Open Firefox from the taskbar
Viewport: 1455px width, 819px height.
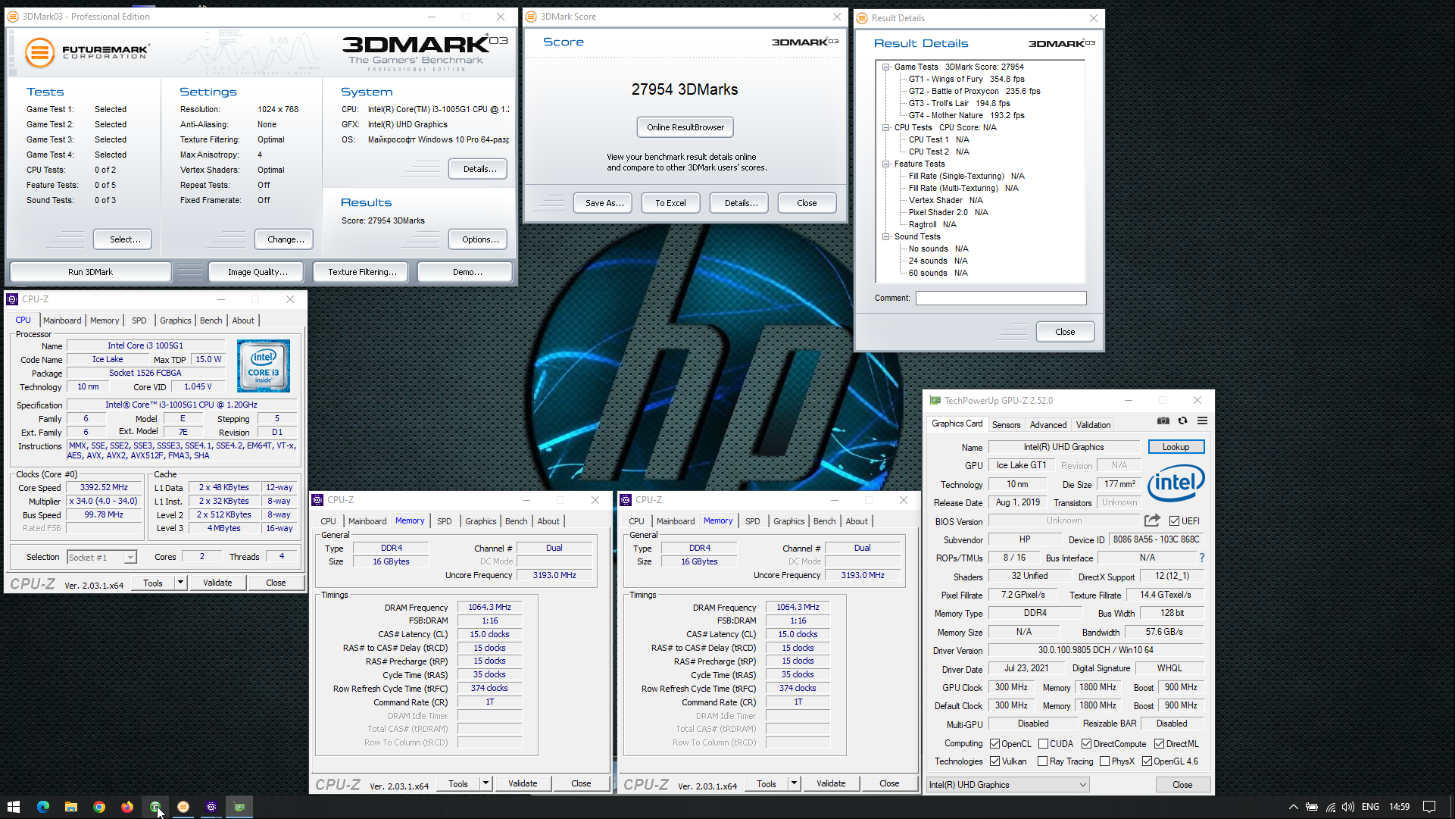coord(126,807)
